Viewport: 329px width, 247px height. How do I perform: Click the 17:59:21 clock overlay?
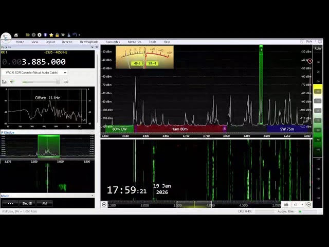pos(126,190)
